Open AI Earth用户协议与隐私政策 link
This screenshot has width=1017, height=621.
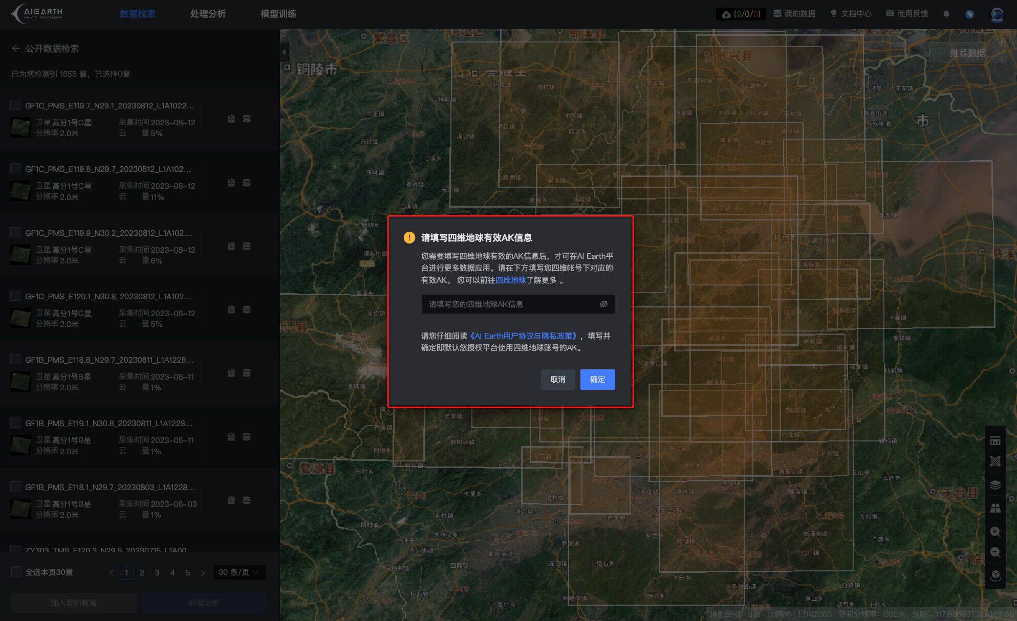524,336
